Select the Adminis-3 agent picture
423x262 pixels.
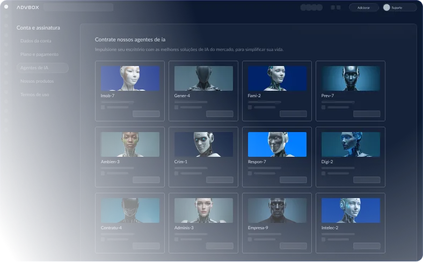point(203,210)
